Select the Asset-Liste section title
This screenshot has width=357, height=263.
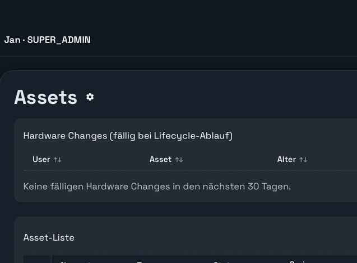[49, 238]
